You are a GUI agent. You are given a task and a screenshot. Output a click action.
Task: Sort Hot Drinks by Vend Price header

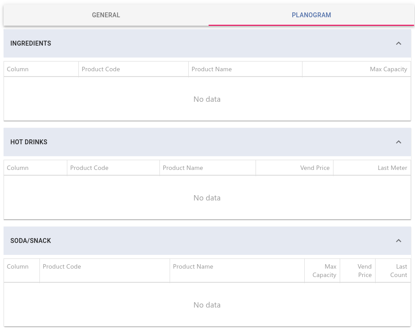tap(295, 168)
